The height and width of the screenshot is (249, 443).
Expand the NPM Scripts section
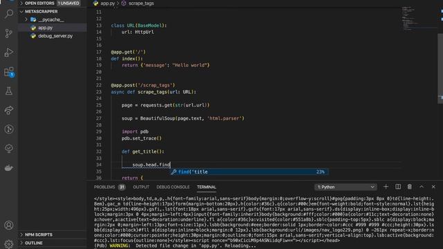point(39,234)
